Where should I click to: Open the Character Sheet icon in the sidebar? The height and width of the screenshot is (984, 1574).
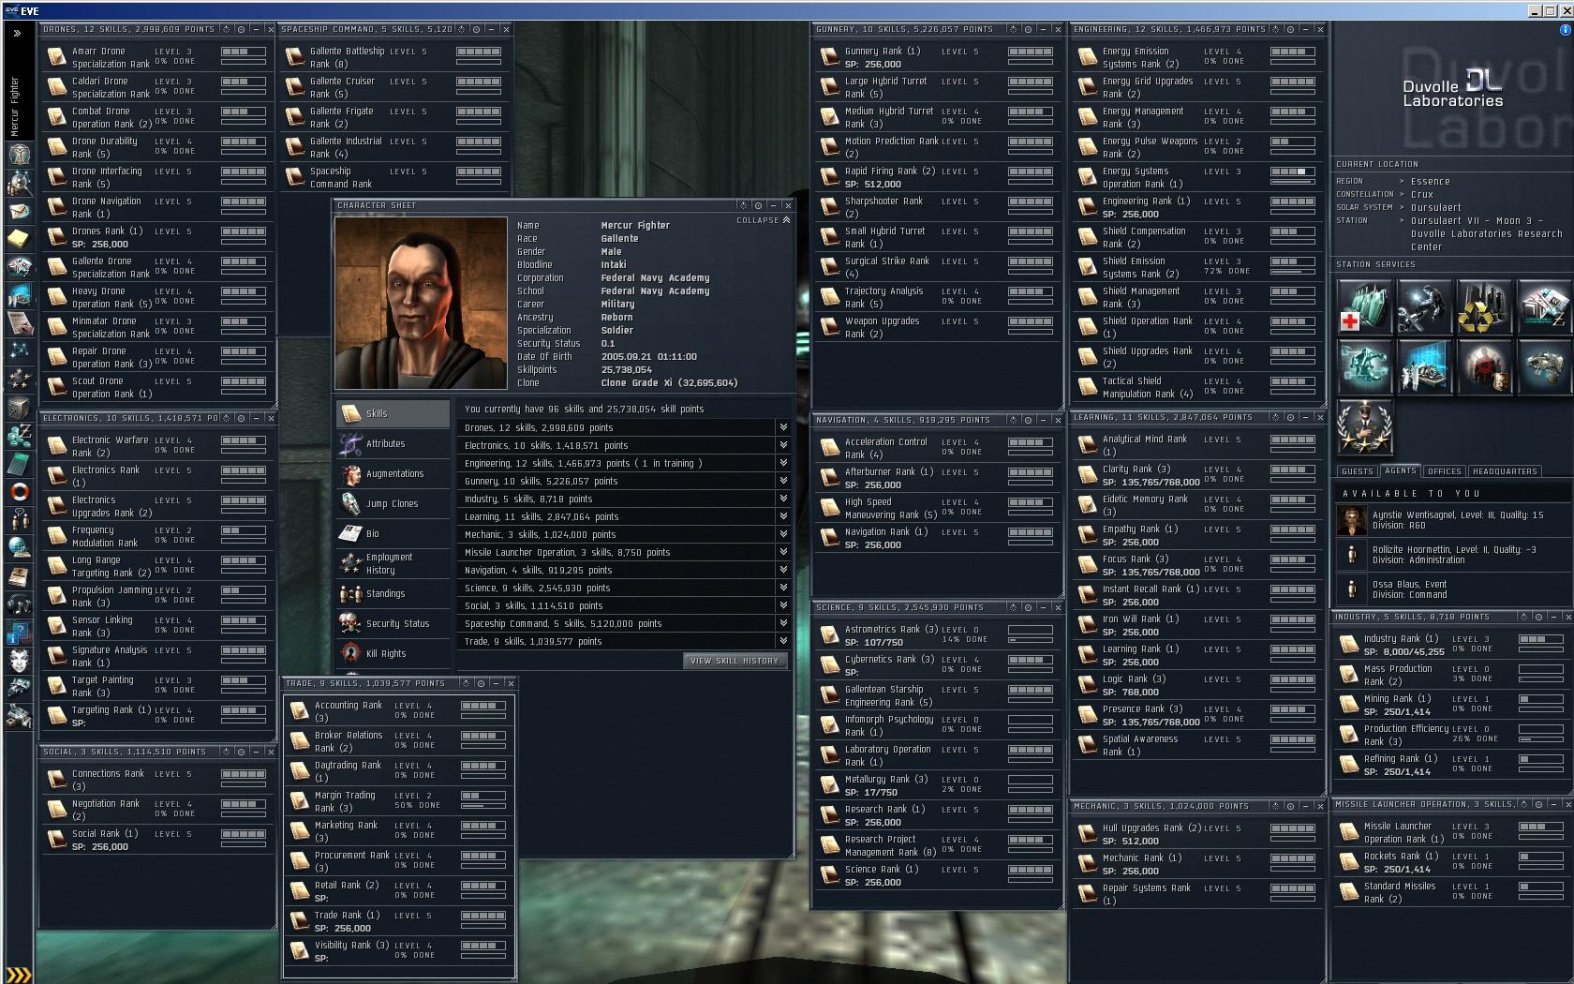pos(19,153)
